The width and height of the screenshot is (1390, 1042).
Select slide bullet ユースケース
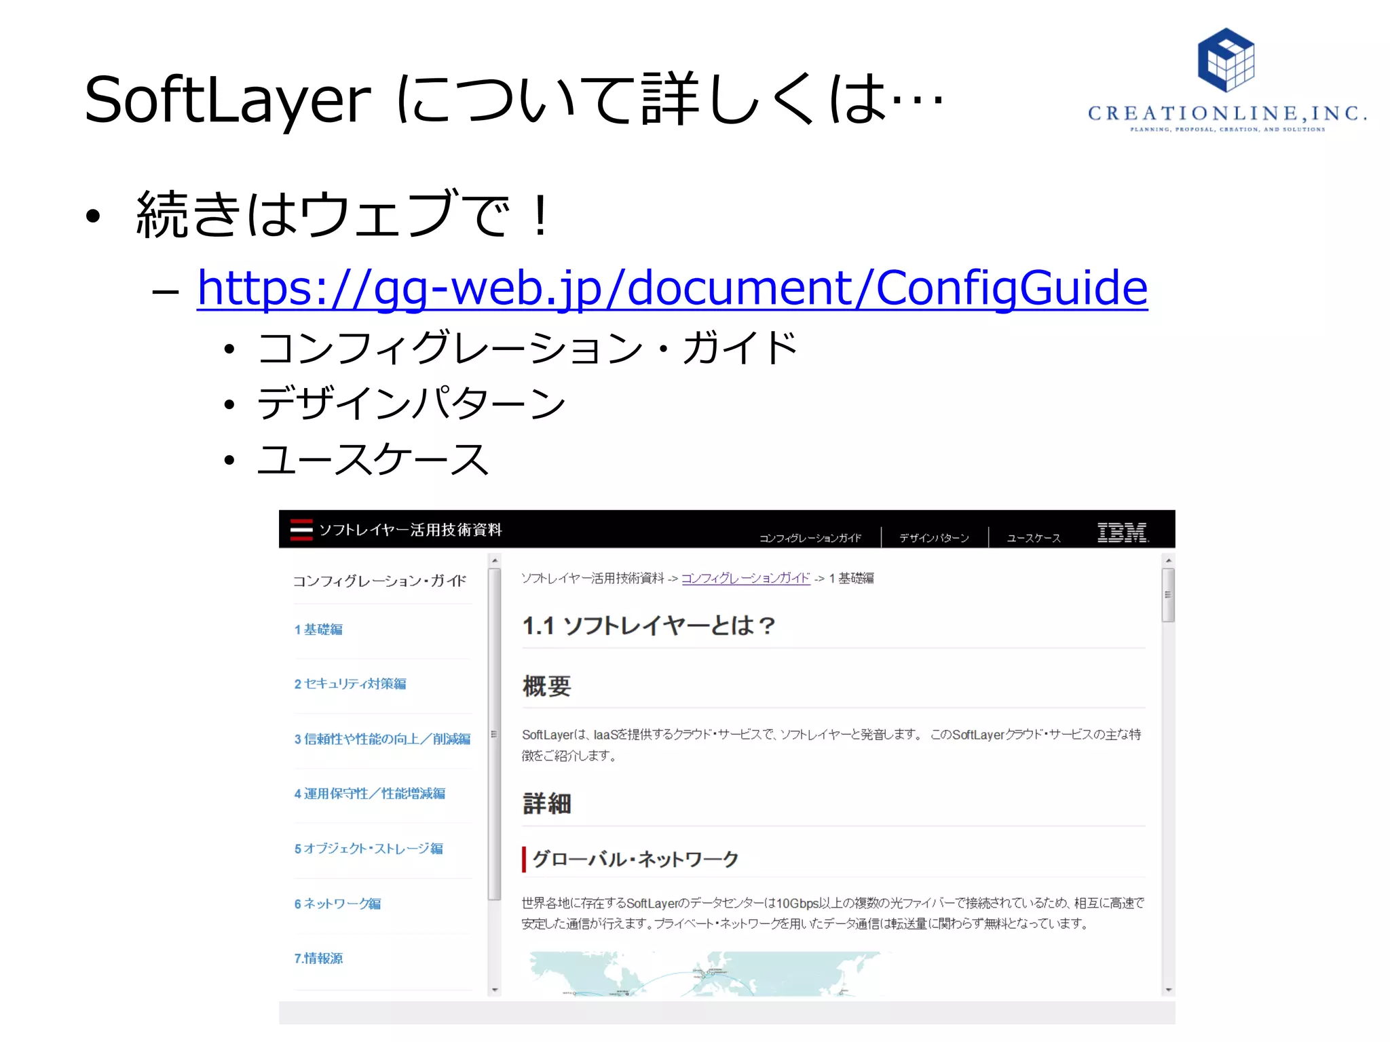click(373, 459)
